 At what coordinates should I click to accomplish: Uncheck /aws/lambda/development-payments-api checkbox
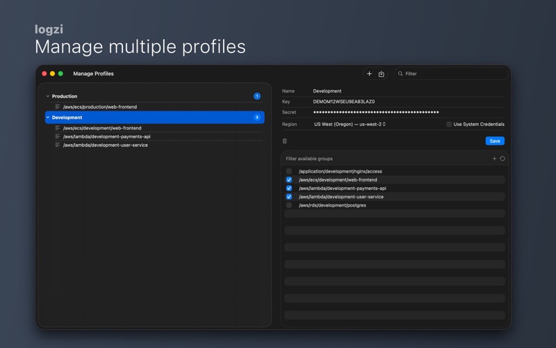(x=289, y=188)
